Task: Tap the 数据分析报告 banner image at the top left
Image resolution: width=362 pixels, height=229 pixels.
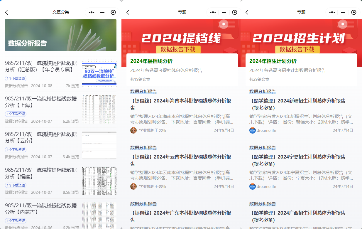Action: [x=60, y=35]
